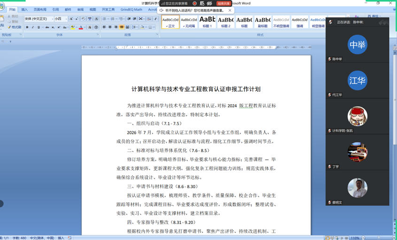The image size is (397, 240).
Task: Expand the font dialog launcher (字体)
Action: coord(98,34)
